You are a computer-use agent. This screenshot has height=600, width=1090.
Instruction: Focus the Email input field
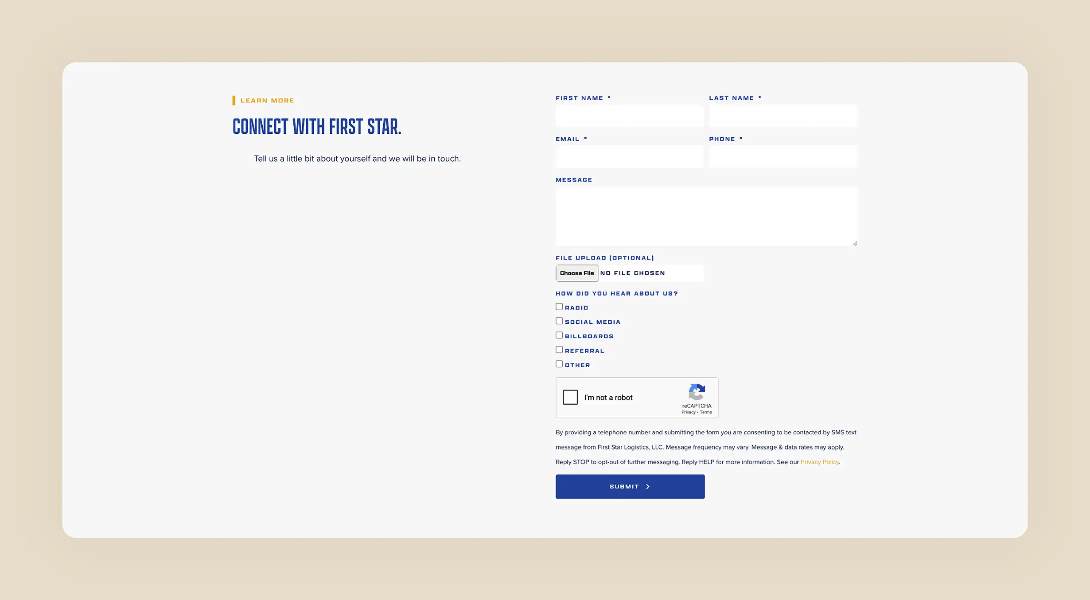(630, 157)
